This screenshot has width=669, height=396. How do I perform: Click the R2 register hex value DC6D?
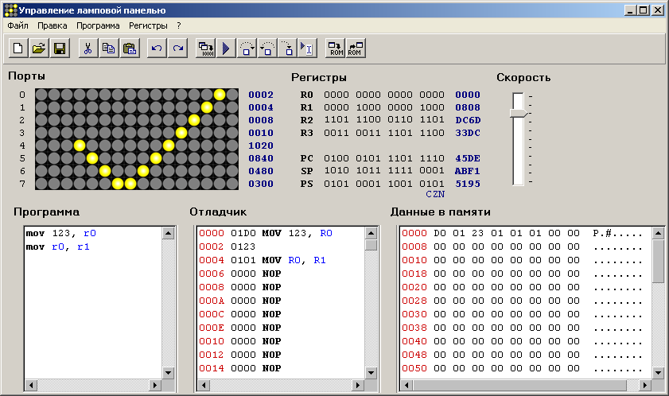pos(467,120)
